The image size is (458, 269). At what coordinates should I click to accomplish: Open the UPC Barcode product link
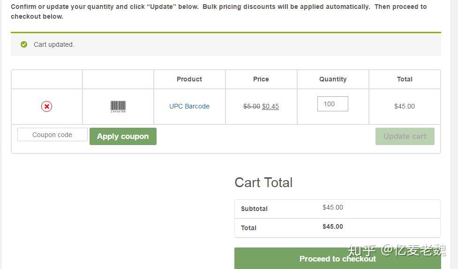click(x=189, y=106)
